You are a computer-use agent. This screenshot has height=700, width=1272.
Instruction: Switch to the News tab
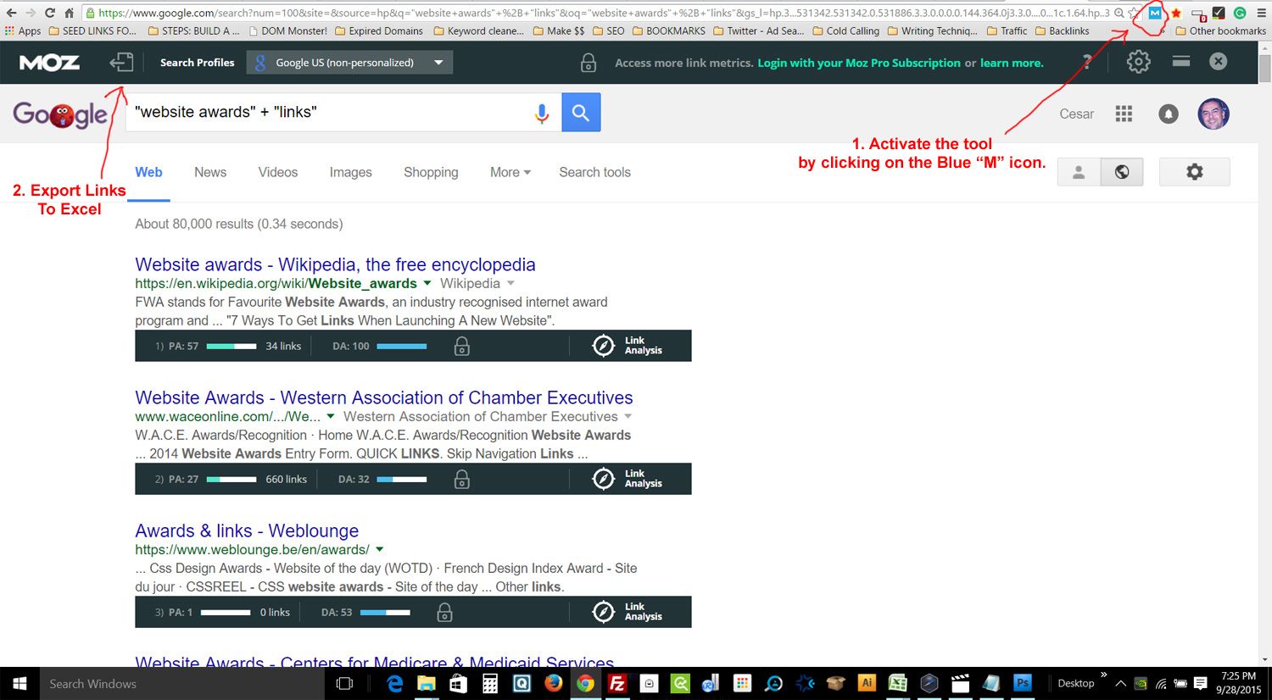point(210,172)
